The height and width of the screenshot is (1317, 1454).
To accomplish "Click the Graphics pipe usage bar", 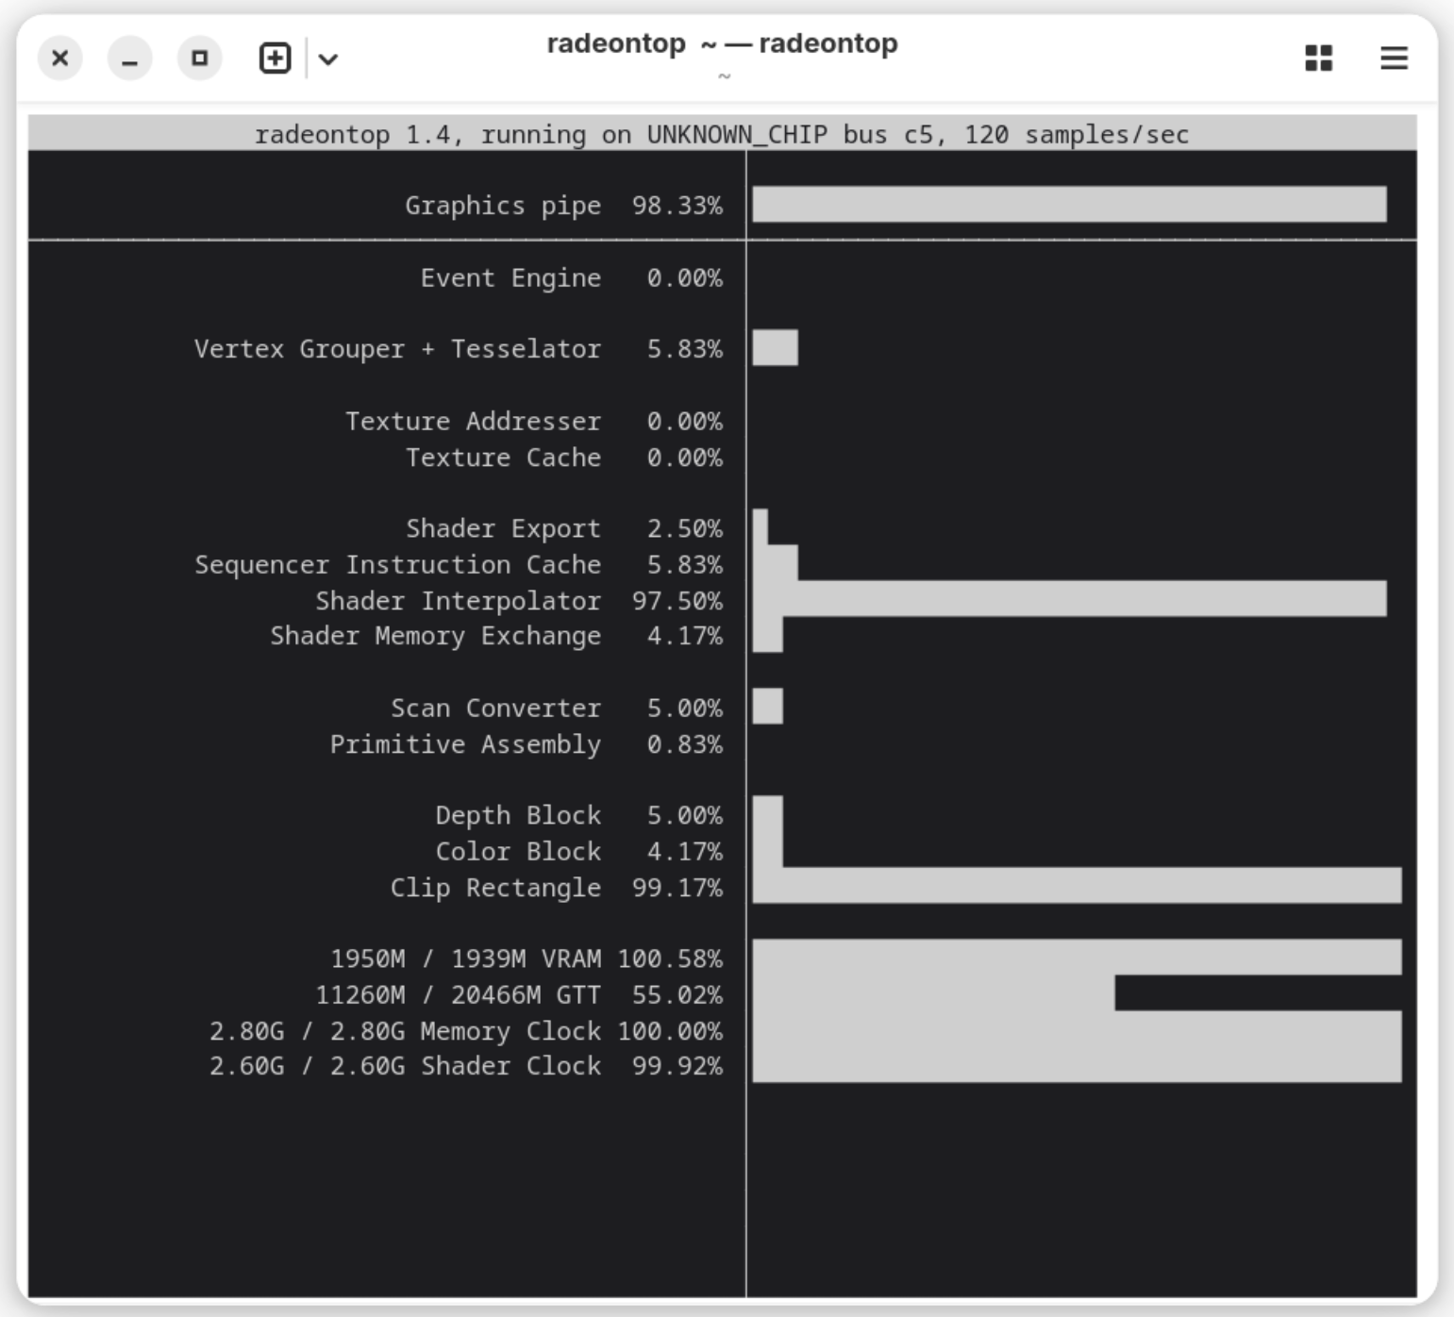I will [1069, 205].
